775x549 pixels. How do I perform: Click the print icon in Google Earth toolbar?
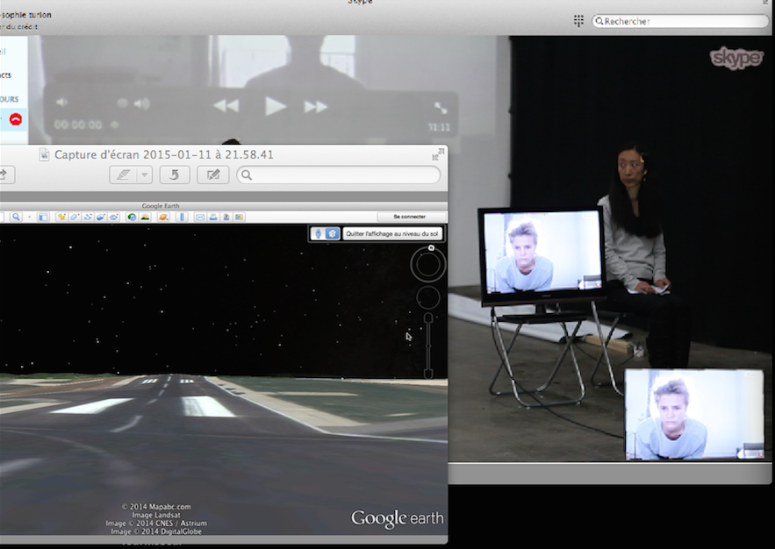[213, 217]
